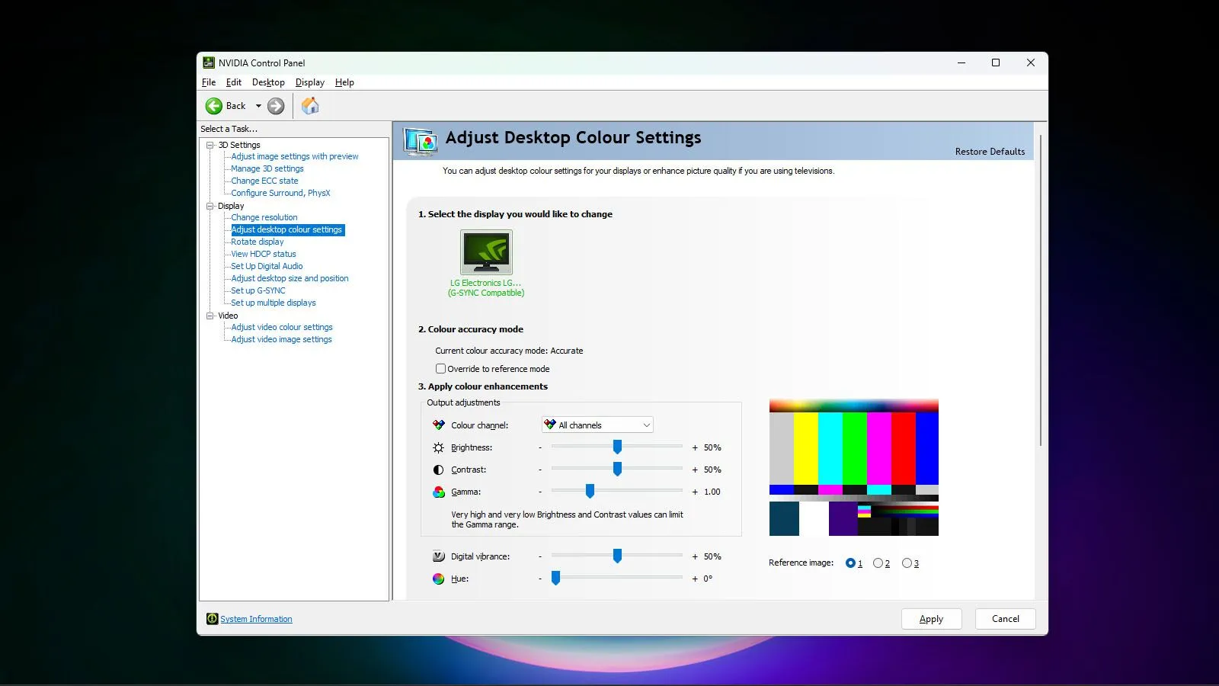The height and width of the screenshot is (686, 1219).
Task: Select the LG Electronics display thumbnail
Action: [x=486, y=252]
